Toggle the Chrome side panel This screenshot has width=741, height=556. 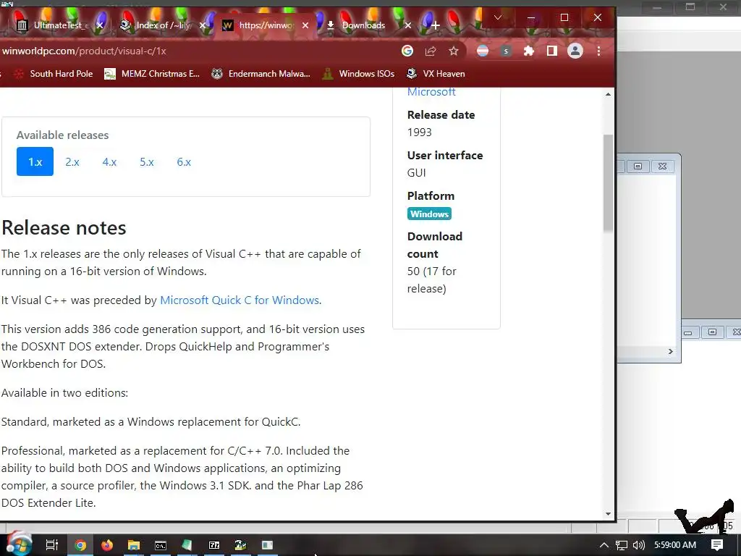tap(552, 51)
